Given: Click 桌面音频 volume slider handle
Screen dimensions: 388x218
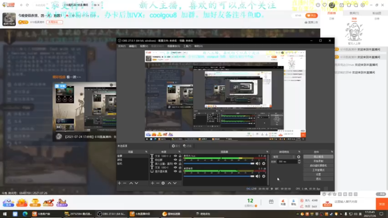Looking at the screenshot, I should (252, 176).
